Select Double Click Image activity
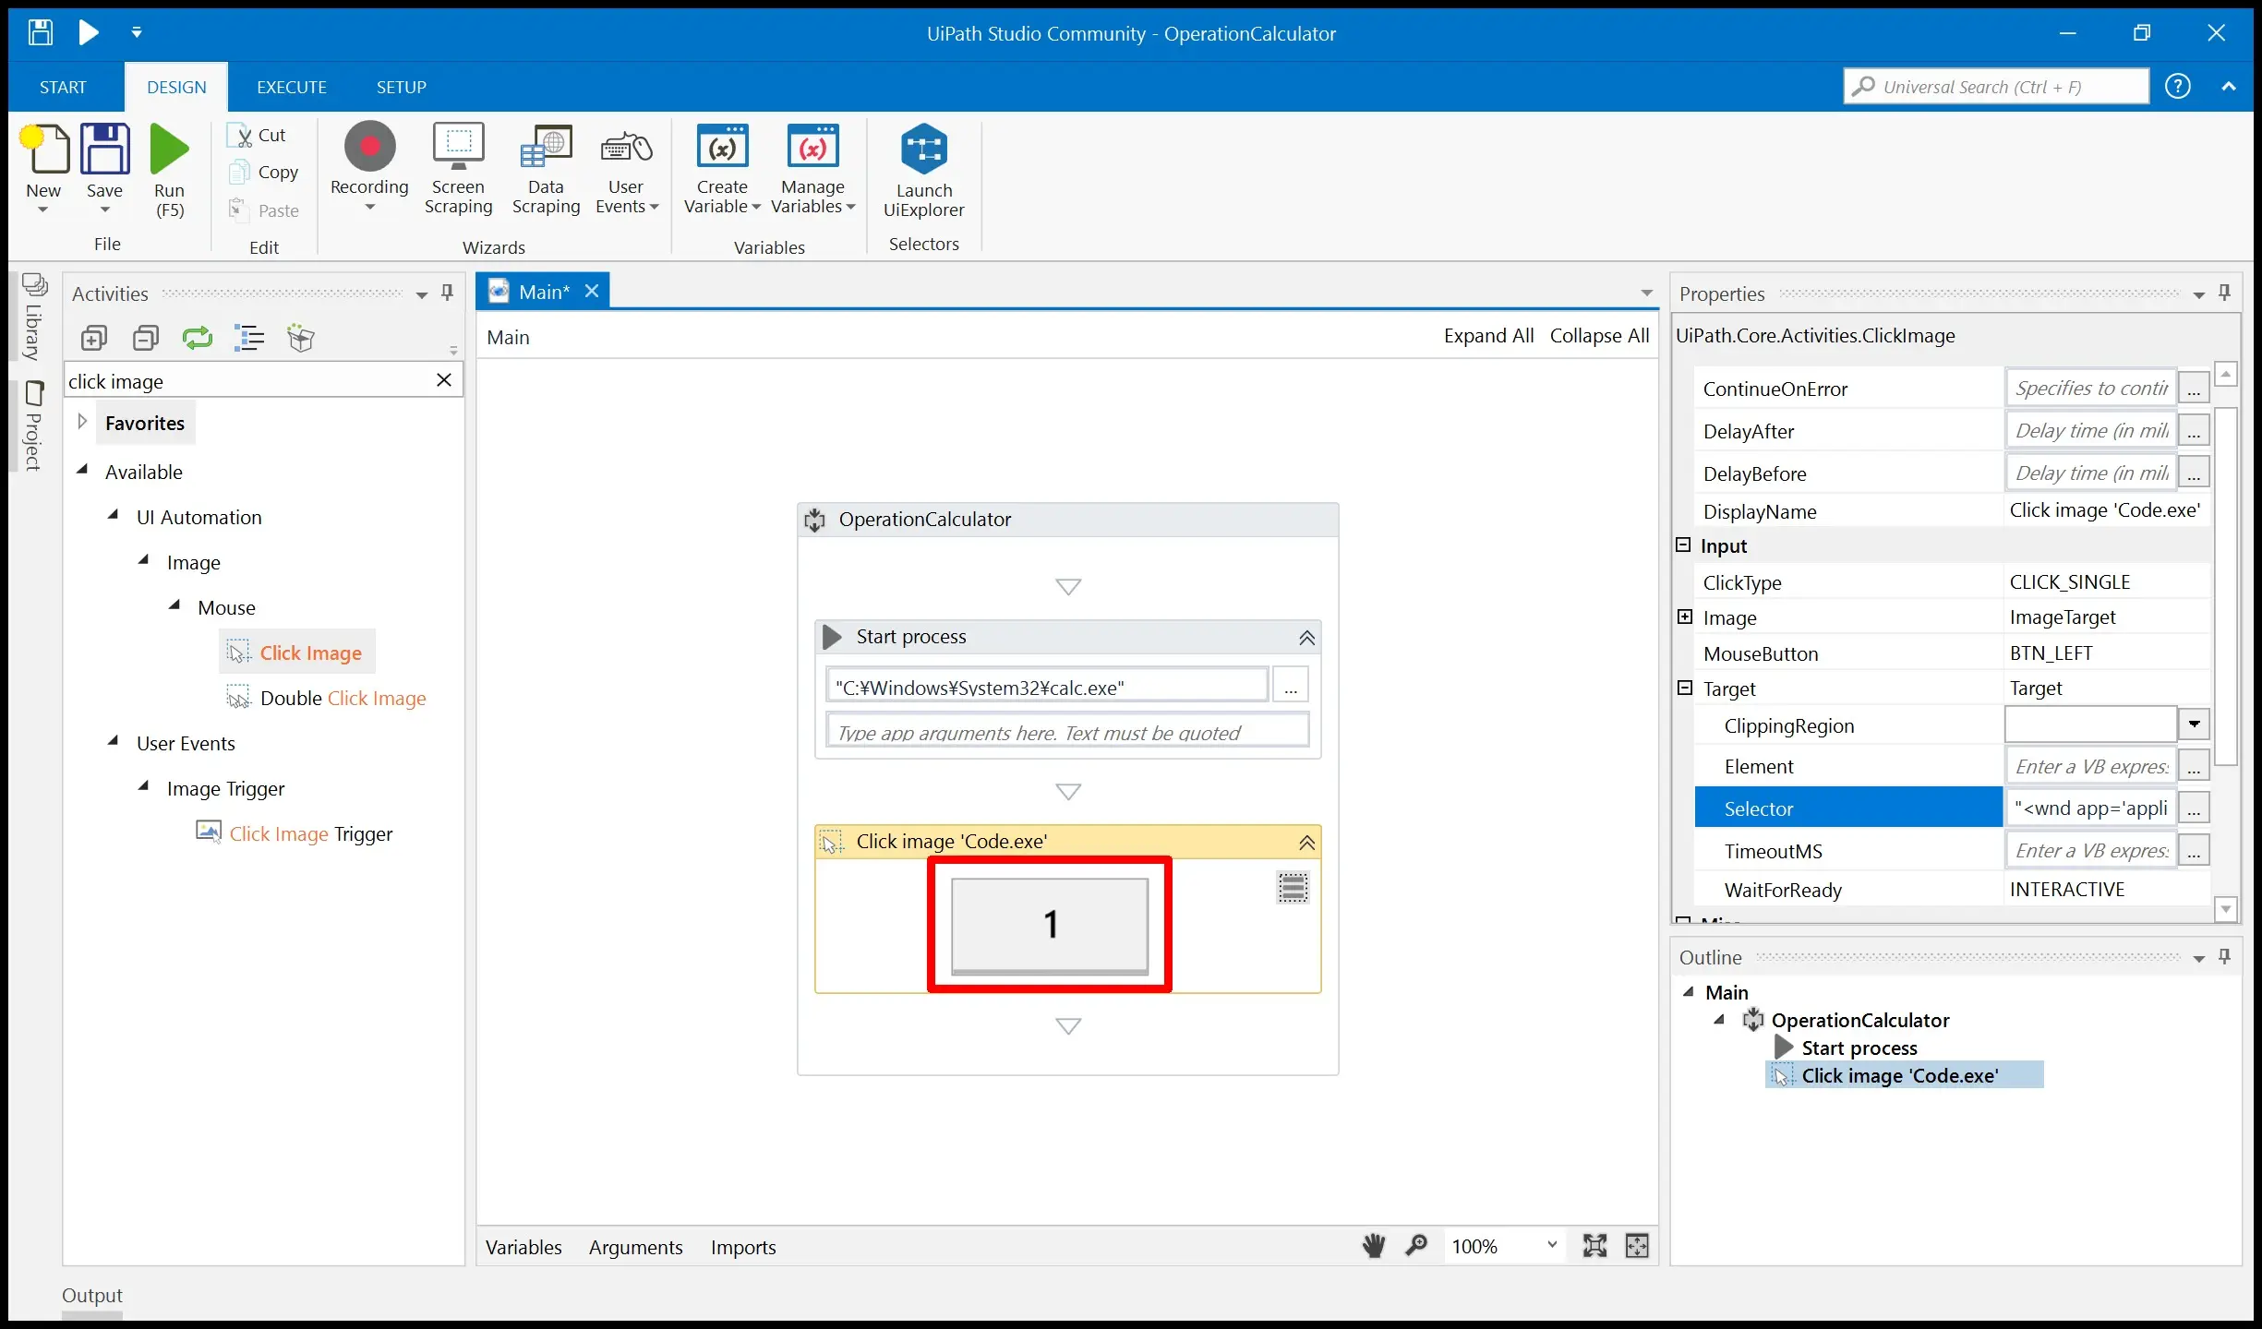Image resolution: width=2262 pixels, height=1329 pixels. click(327, 698)
